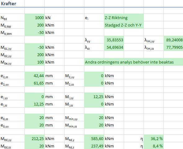183x149 pixels.
Task: Click the M2,zz value 0
Action: [x=94, y=83]
